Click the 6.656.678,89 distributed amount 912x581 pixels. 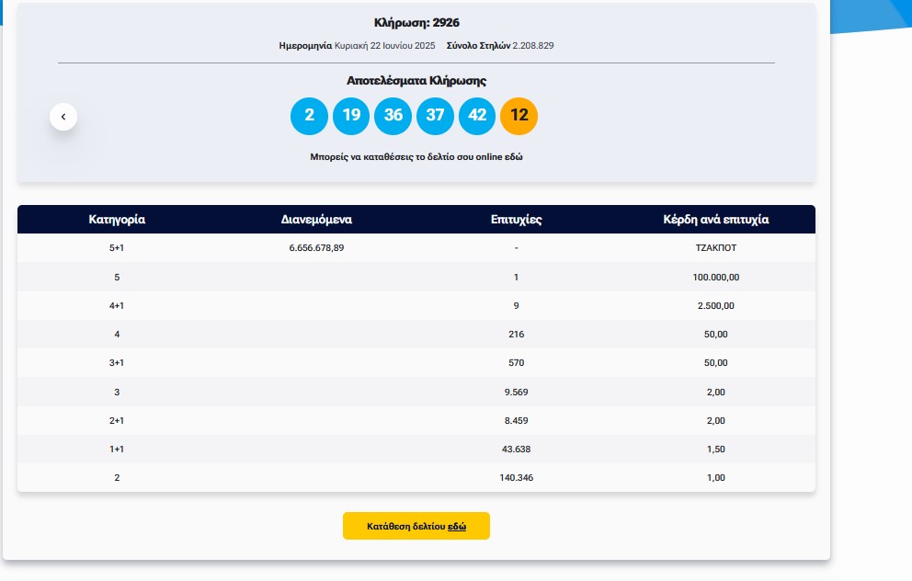316,248
